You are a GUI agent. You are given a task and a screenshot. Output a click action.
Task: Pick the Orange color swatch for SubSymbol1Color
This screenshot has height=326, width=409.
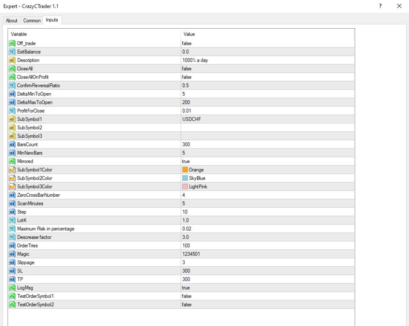pos(185,170)
